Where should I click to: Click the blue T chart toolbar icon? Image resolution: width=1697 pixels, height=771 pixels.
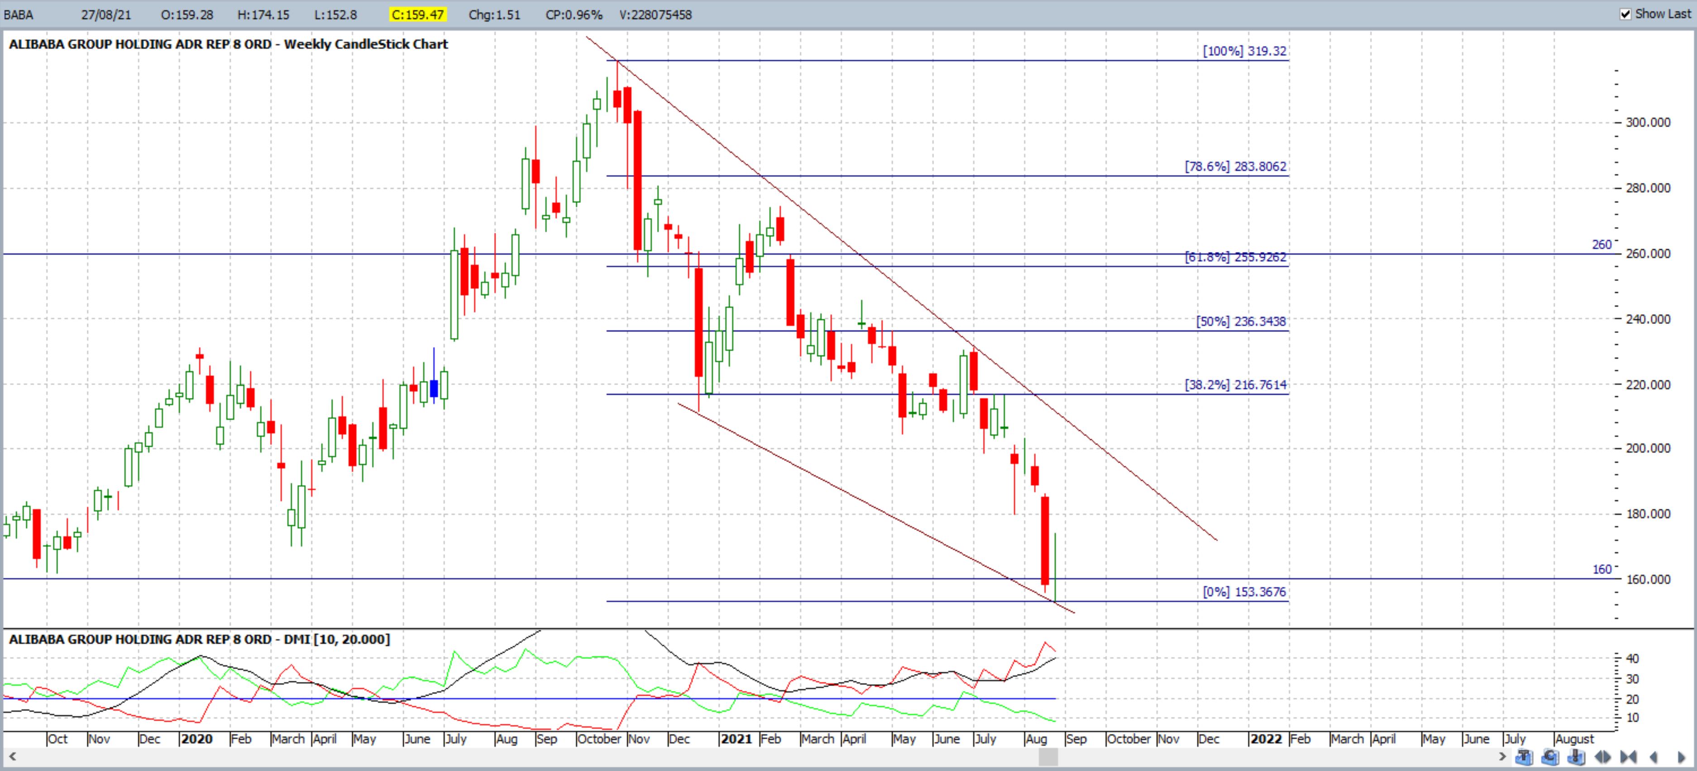(x=1525, y=757)
